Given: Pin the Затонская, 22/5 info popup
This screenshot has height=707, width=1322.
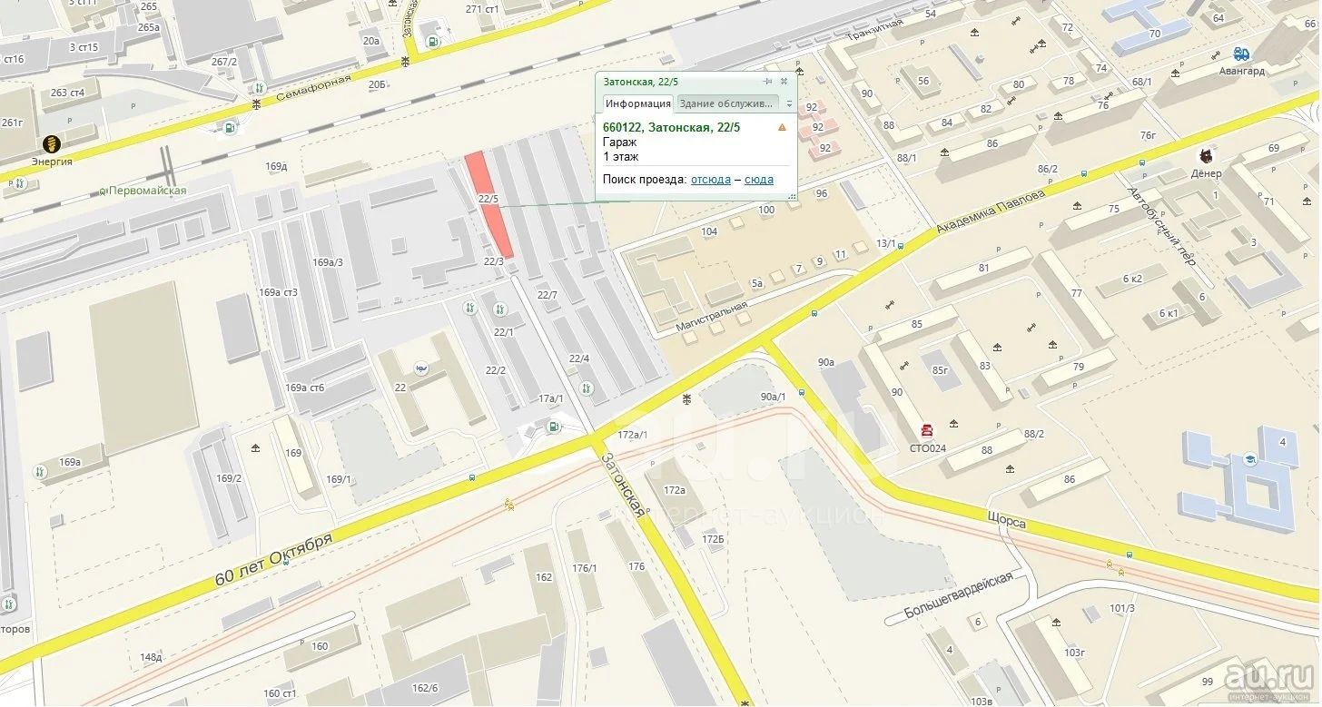Looking at the screenshot, I should (x=768, y=82).
